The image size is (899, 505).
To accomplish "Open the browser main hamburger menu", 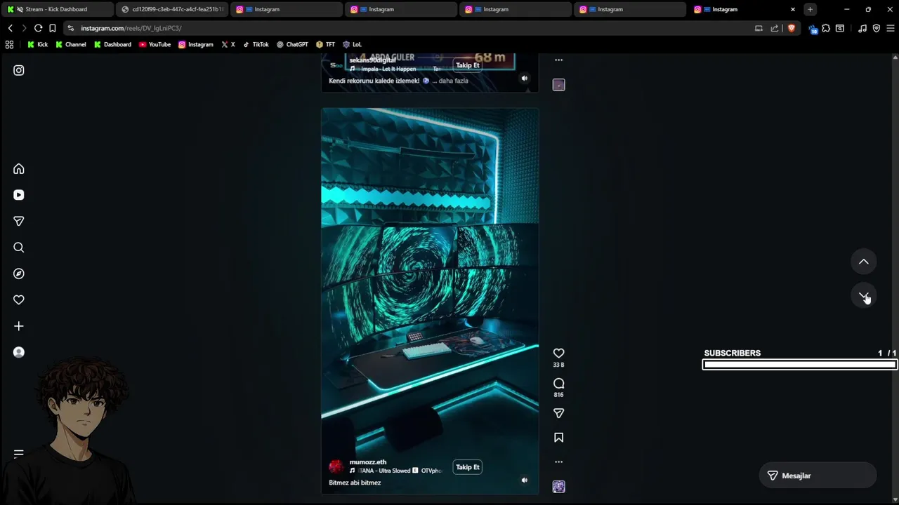I will [891, 28].
